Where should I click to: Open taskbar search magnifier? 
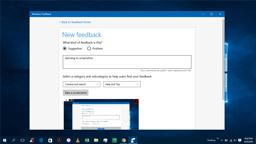click(x=13, y=140)
